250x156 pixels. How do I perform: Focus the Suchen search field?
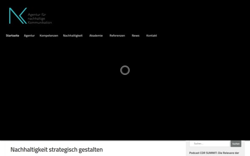[209, 144]
